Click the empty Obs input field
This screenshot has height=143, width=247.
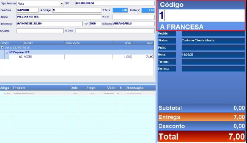coord(115,31)
